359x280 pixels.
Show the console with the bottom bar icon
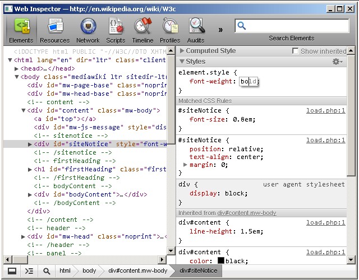point(29,271)
